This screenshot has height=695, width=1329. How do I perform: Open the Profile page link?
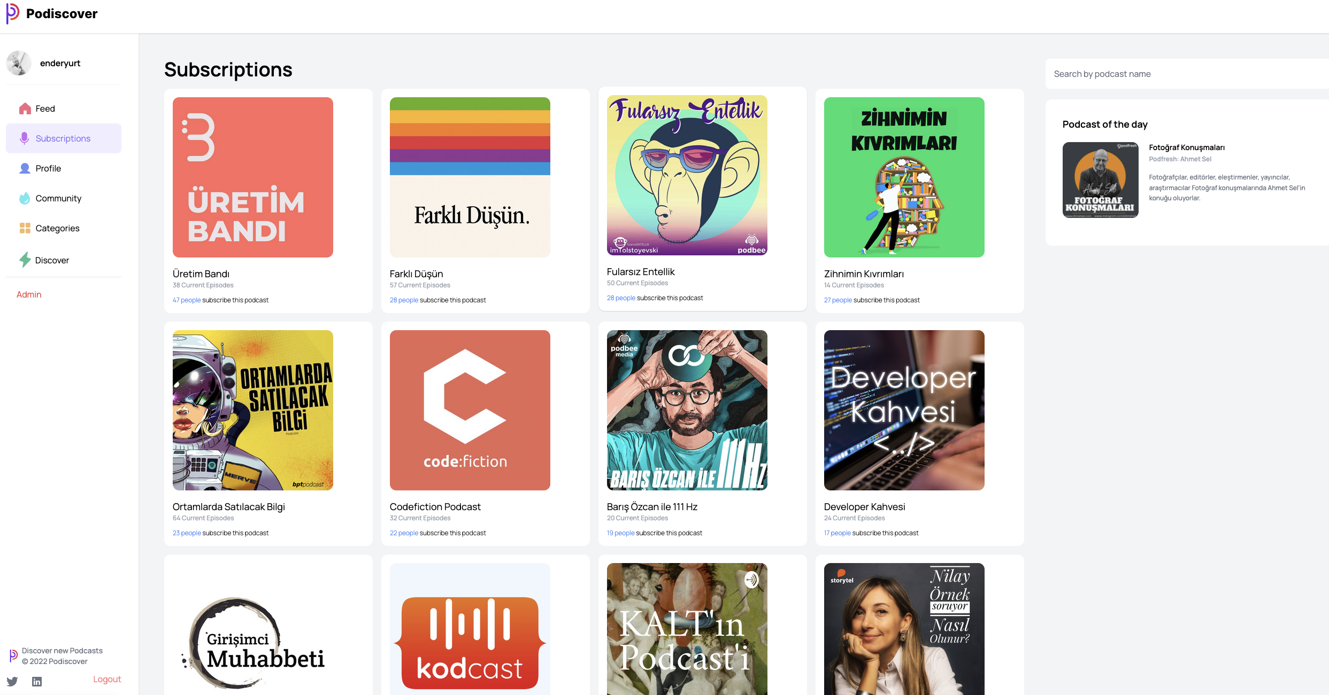point(64,168)
